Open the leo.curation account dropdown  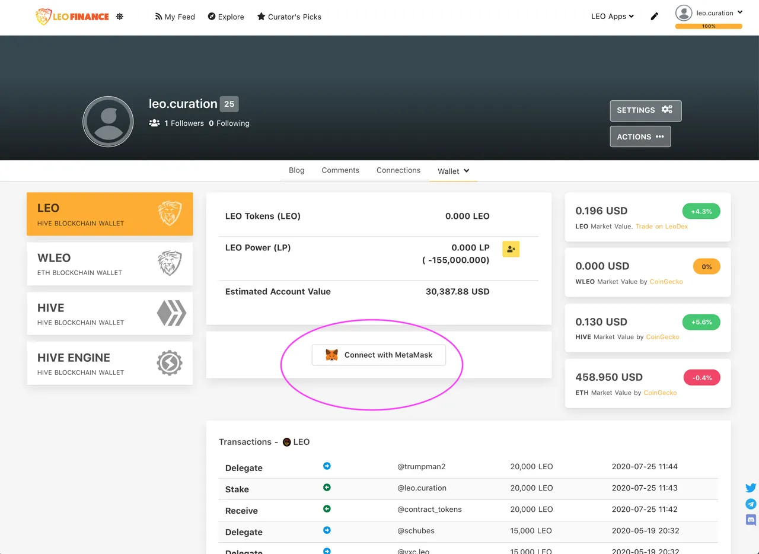coord(719,12)
